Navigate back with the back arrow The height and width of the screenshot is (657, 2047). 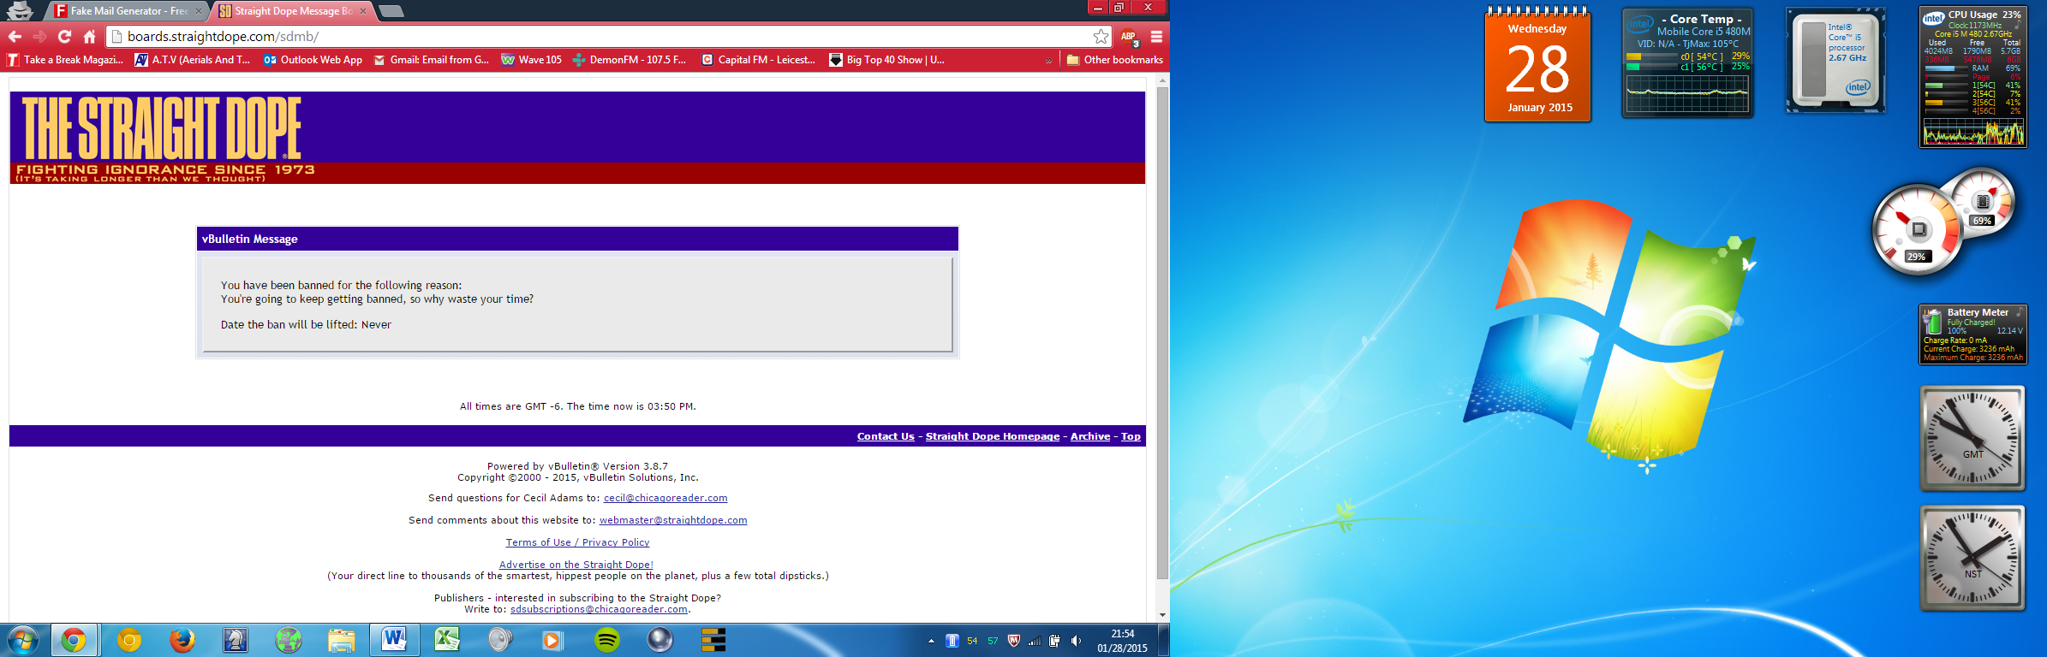coord(15,37)
